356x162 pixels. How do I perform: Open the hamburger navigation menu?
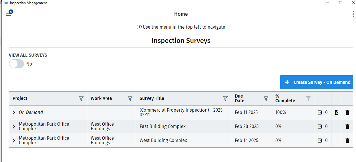pos(9,14)
